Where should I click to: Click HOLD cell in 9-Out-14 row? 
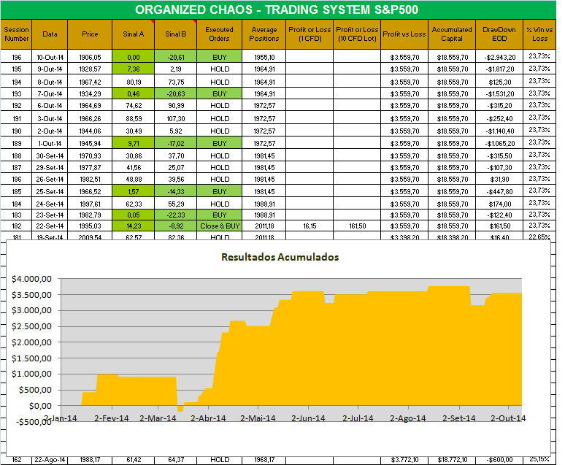(220, 69)
